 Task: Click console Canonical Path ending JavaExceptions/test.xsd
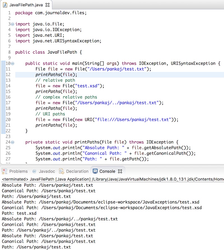click(x=102, y=208)
